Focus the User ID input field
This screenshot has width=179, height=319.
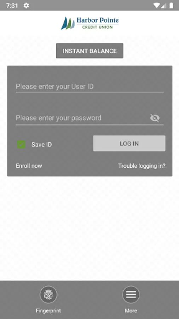[90, 87]
